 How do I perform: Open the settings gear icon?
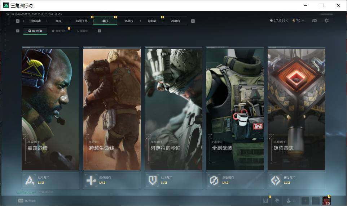pyautogui.click(x=326, y=21)
